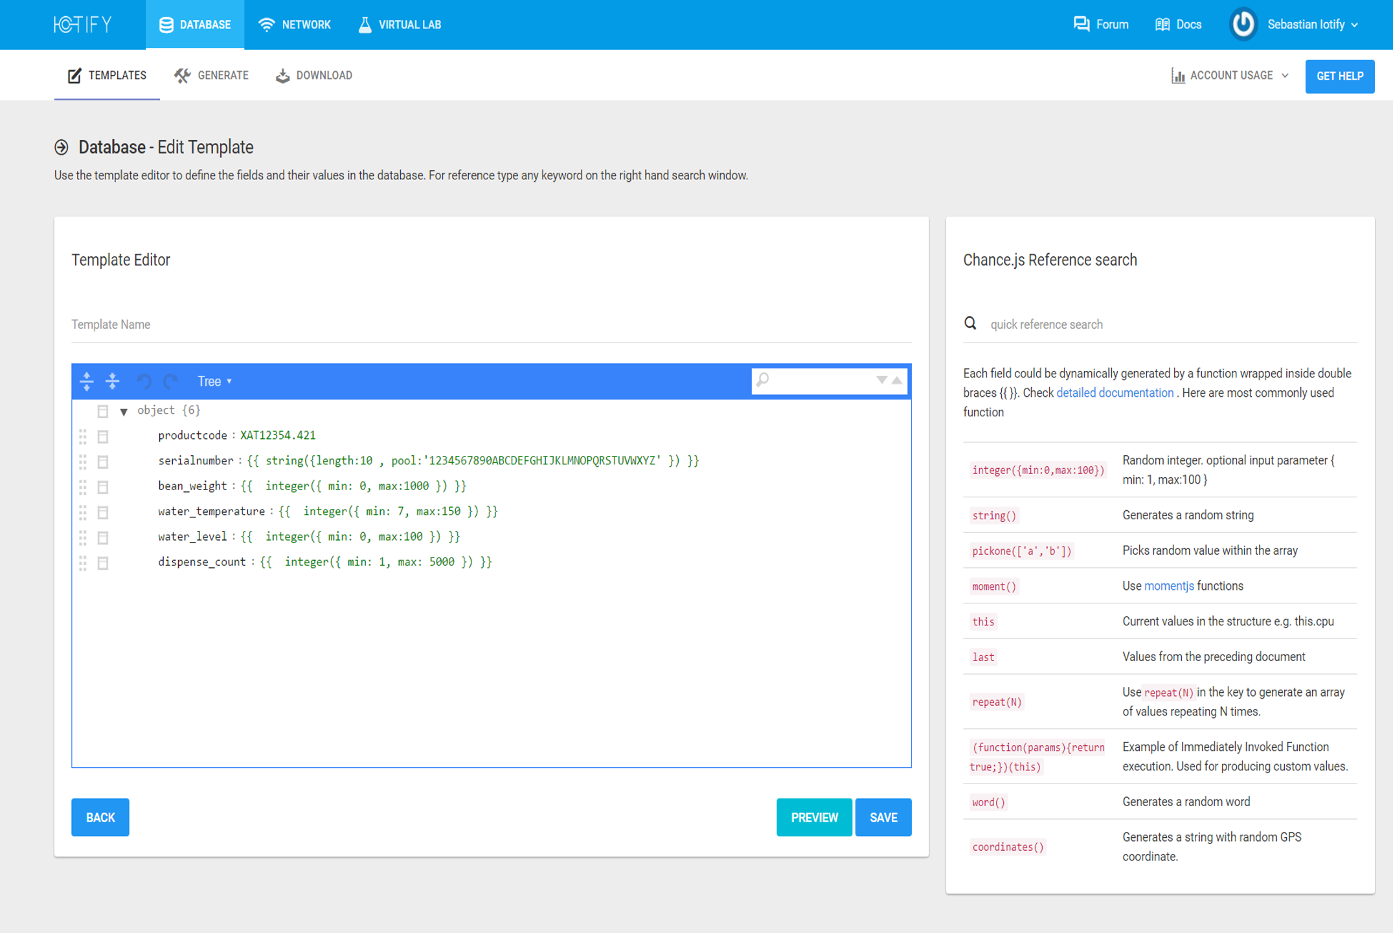The image size is (1393, 933).
Task: Open action menu box for dispense_count row
Action: pyautogui.click(x=103, y=563)
